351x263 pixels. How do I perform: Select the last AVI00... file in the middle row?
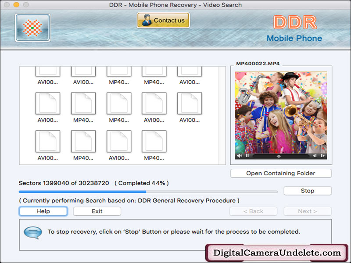point(190,107)
